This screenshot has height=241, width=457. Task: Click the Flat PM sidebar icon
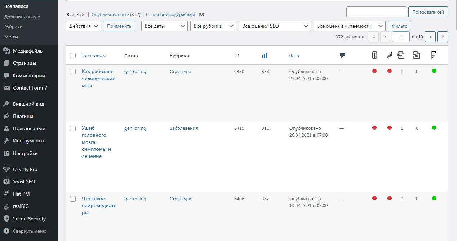(6, 194)
